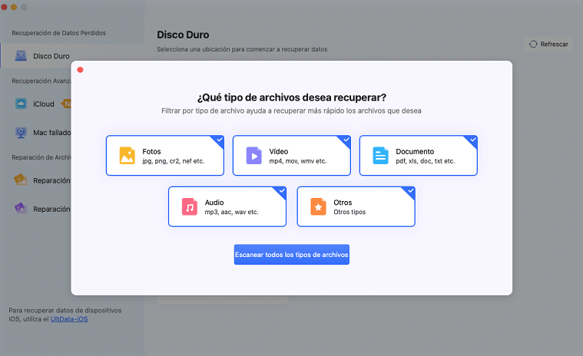Image resolution: width=583 pixels, height=356 pixels.
Task: Click the Fotos picture icon
Action: coord(128,156)
